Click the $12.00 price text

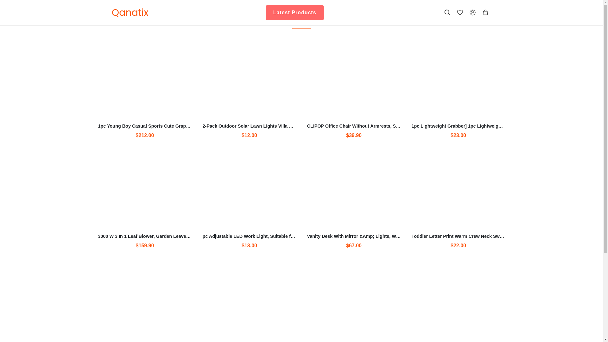(249, 136)
